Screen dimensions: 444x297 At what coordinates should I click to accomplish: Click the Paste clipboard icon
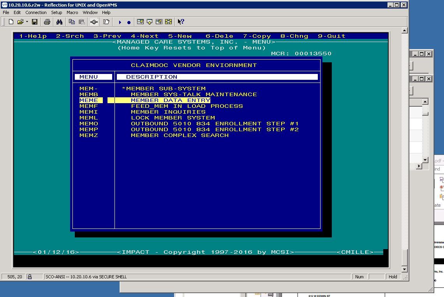coord(81,22)
